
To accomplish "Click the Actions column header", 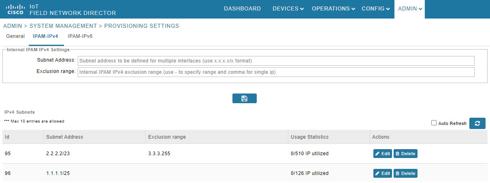I will point(428,137).
